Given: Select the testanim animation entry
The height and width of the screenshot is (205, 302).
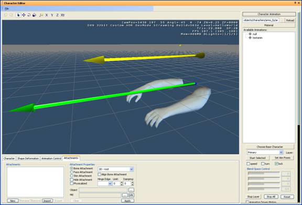Looking at the screenshot, I should tap(257, 38).
